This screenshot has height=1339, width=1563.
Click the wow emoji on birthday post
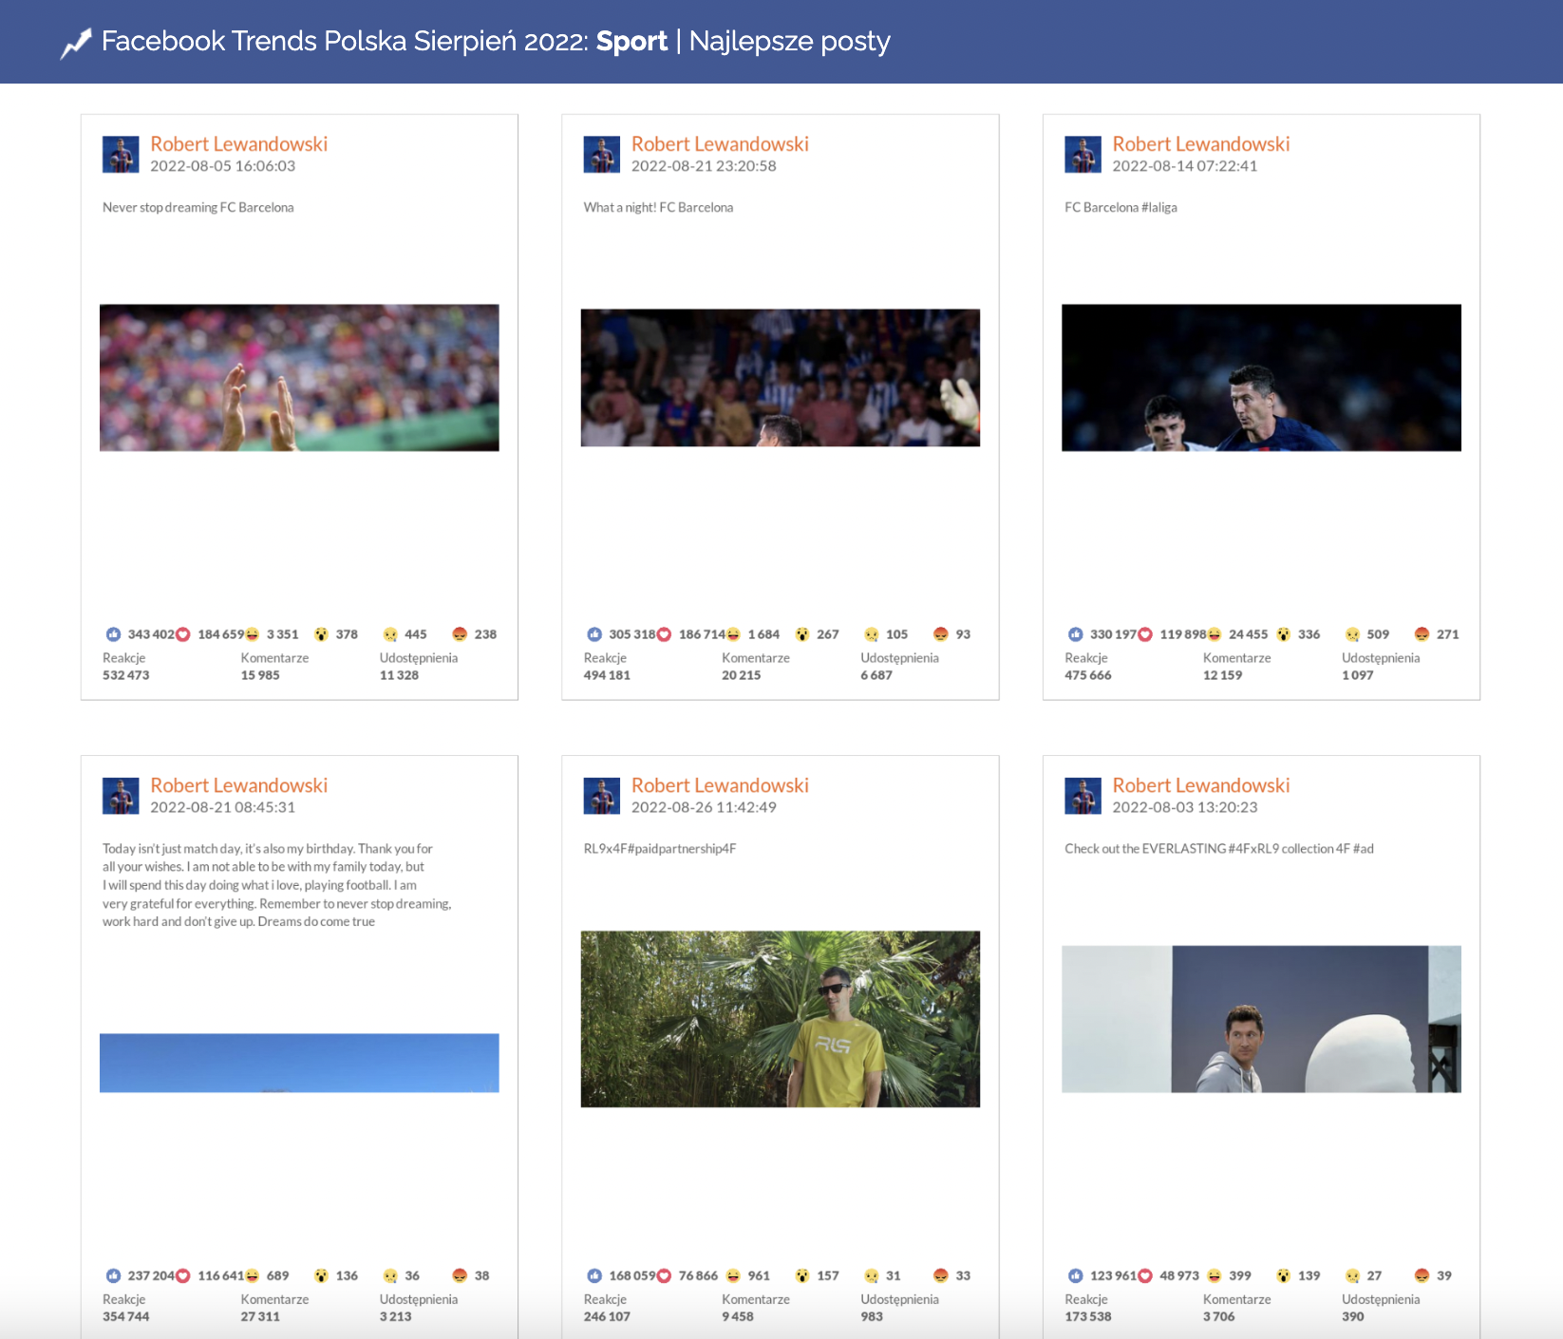tap(321, 1275)
